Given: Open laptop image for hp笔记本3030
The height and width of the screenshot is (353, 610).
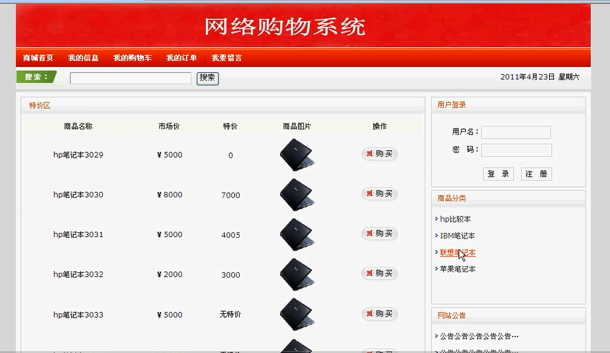Looking at the screenshot, I should click(x=297, y=195).
